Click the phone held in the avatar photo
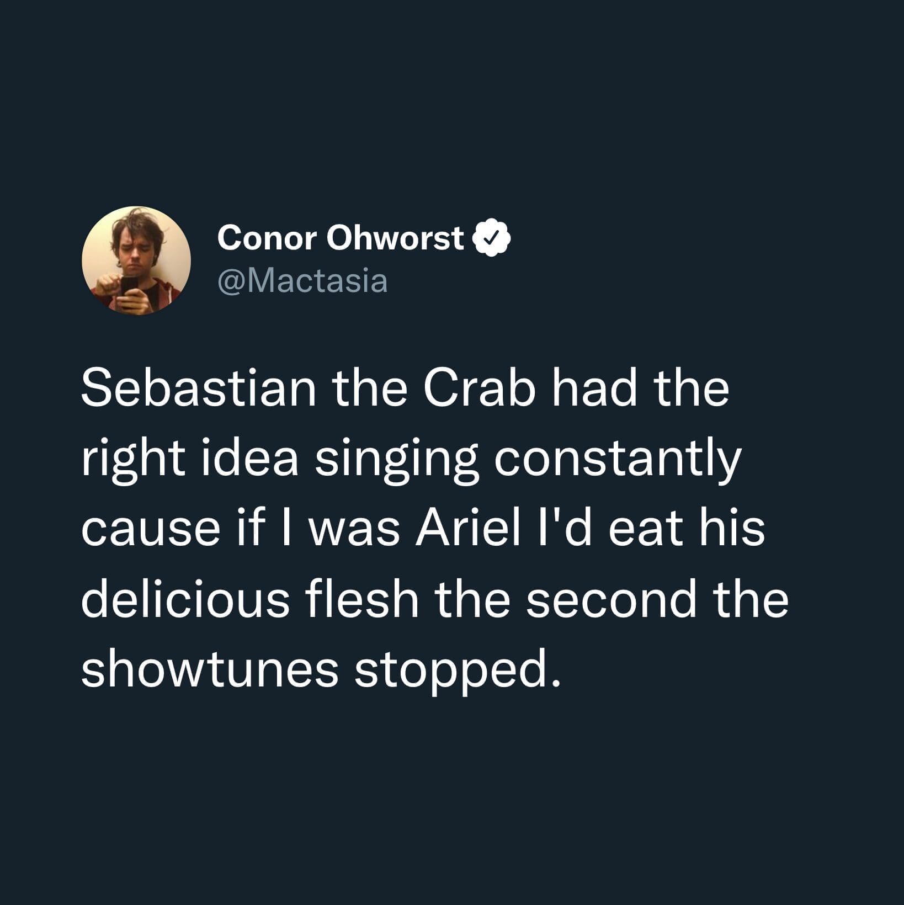Viewport: 904px width, 905px height. coord(130,291)
